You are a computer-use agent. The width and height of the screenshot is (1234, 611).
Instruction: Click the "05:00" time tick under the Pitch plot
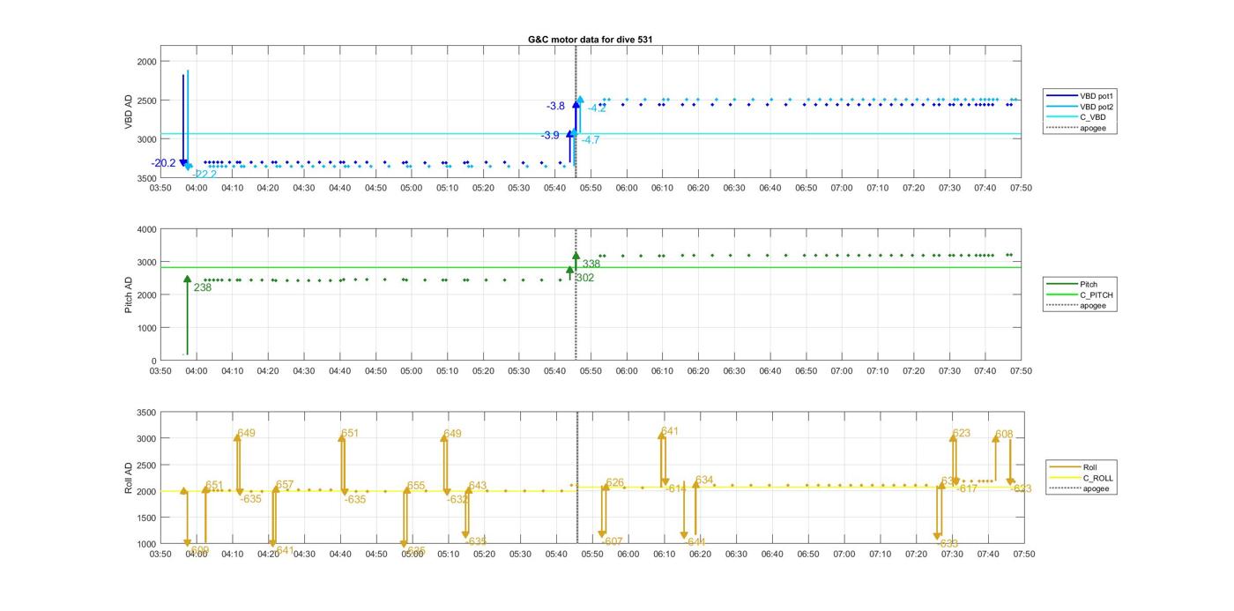tap(412, 371)
